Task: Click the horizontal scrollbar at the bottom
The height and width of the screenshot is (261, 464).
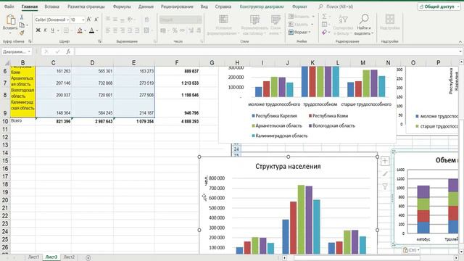Action: tap(357, 258)
